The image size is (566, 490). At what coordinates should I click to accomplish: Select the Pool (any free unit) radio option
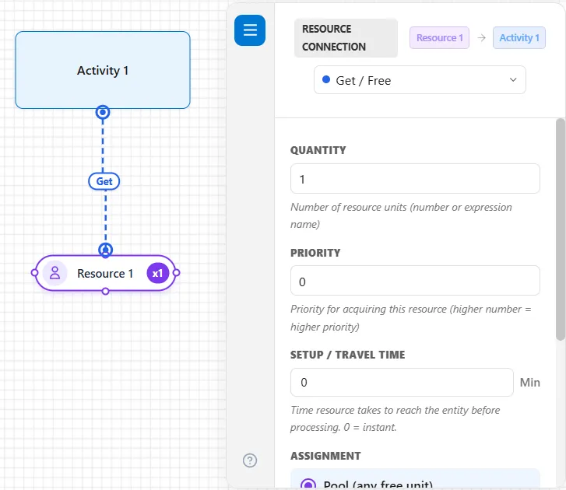pyautogui.click(x=308, y=485)
